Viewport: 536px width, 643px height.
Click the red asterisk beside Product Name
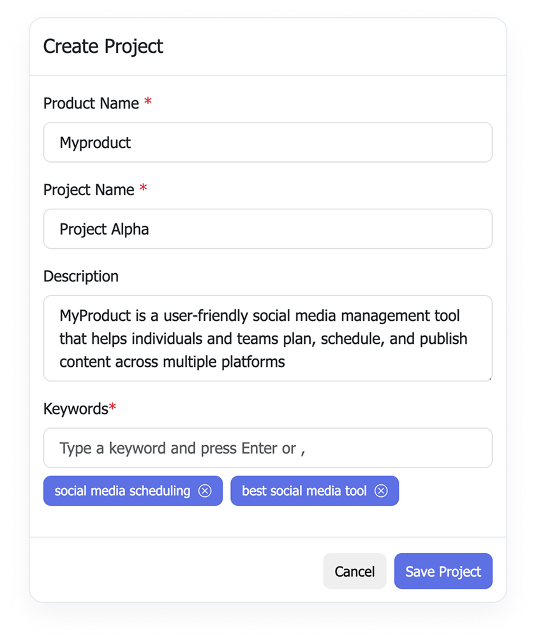coord(148,103)
